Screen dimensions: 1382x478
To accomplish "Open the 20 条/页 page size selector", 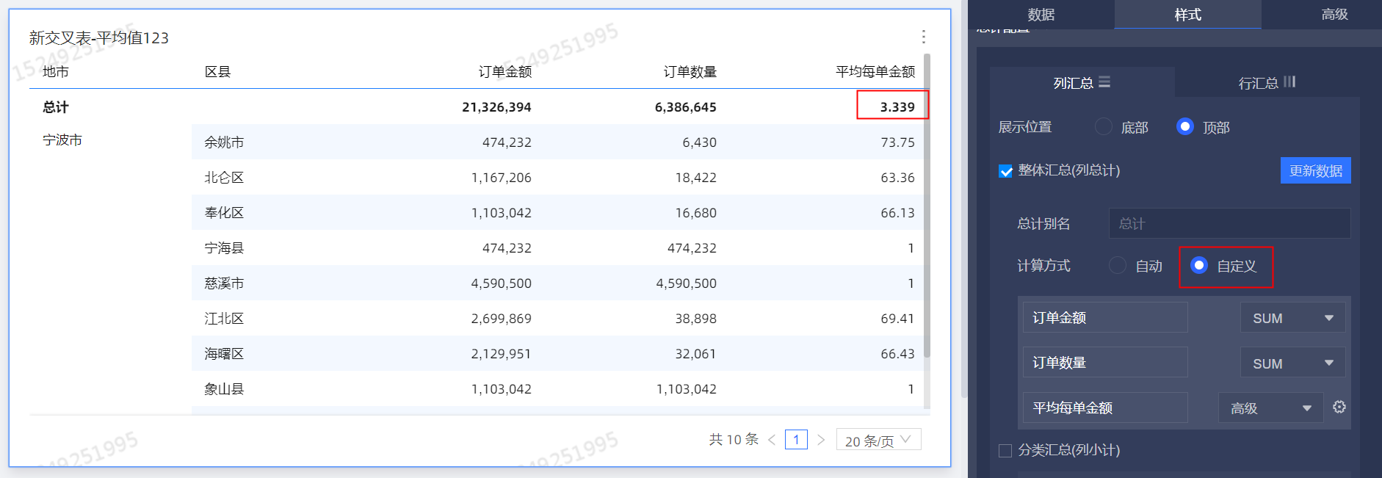I will coord(878,440).
